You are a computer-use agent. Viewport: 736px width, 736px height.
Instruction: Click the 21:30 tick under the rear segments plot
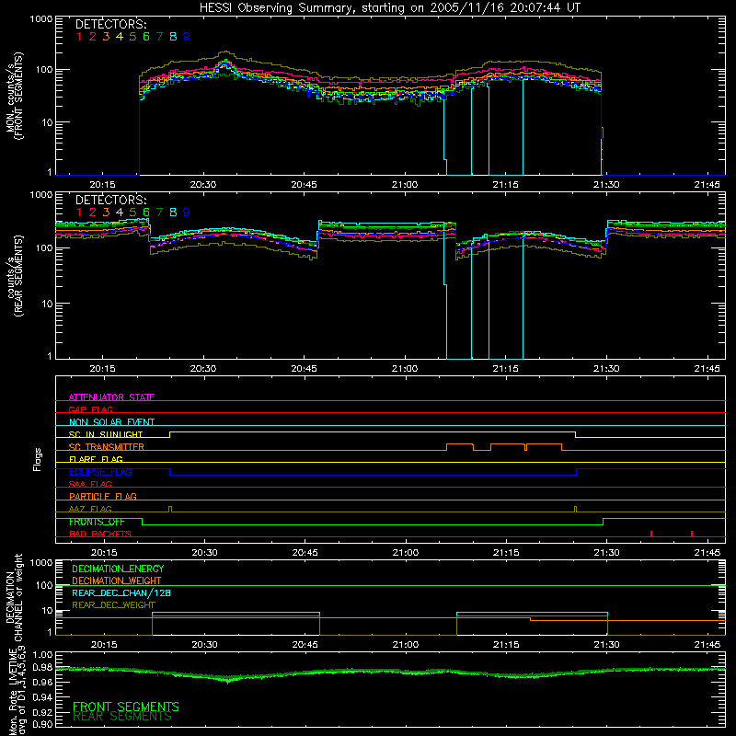point(606,369)
